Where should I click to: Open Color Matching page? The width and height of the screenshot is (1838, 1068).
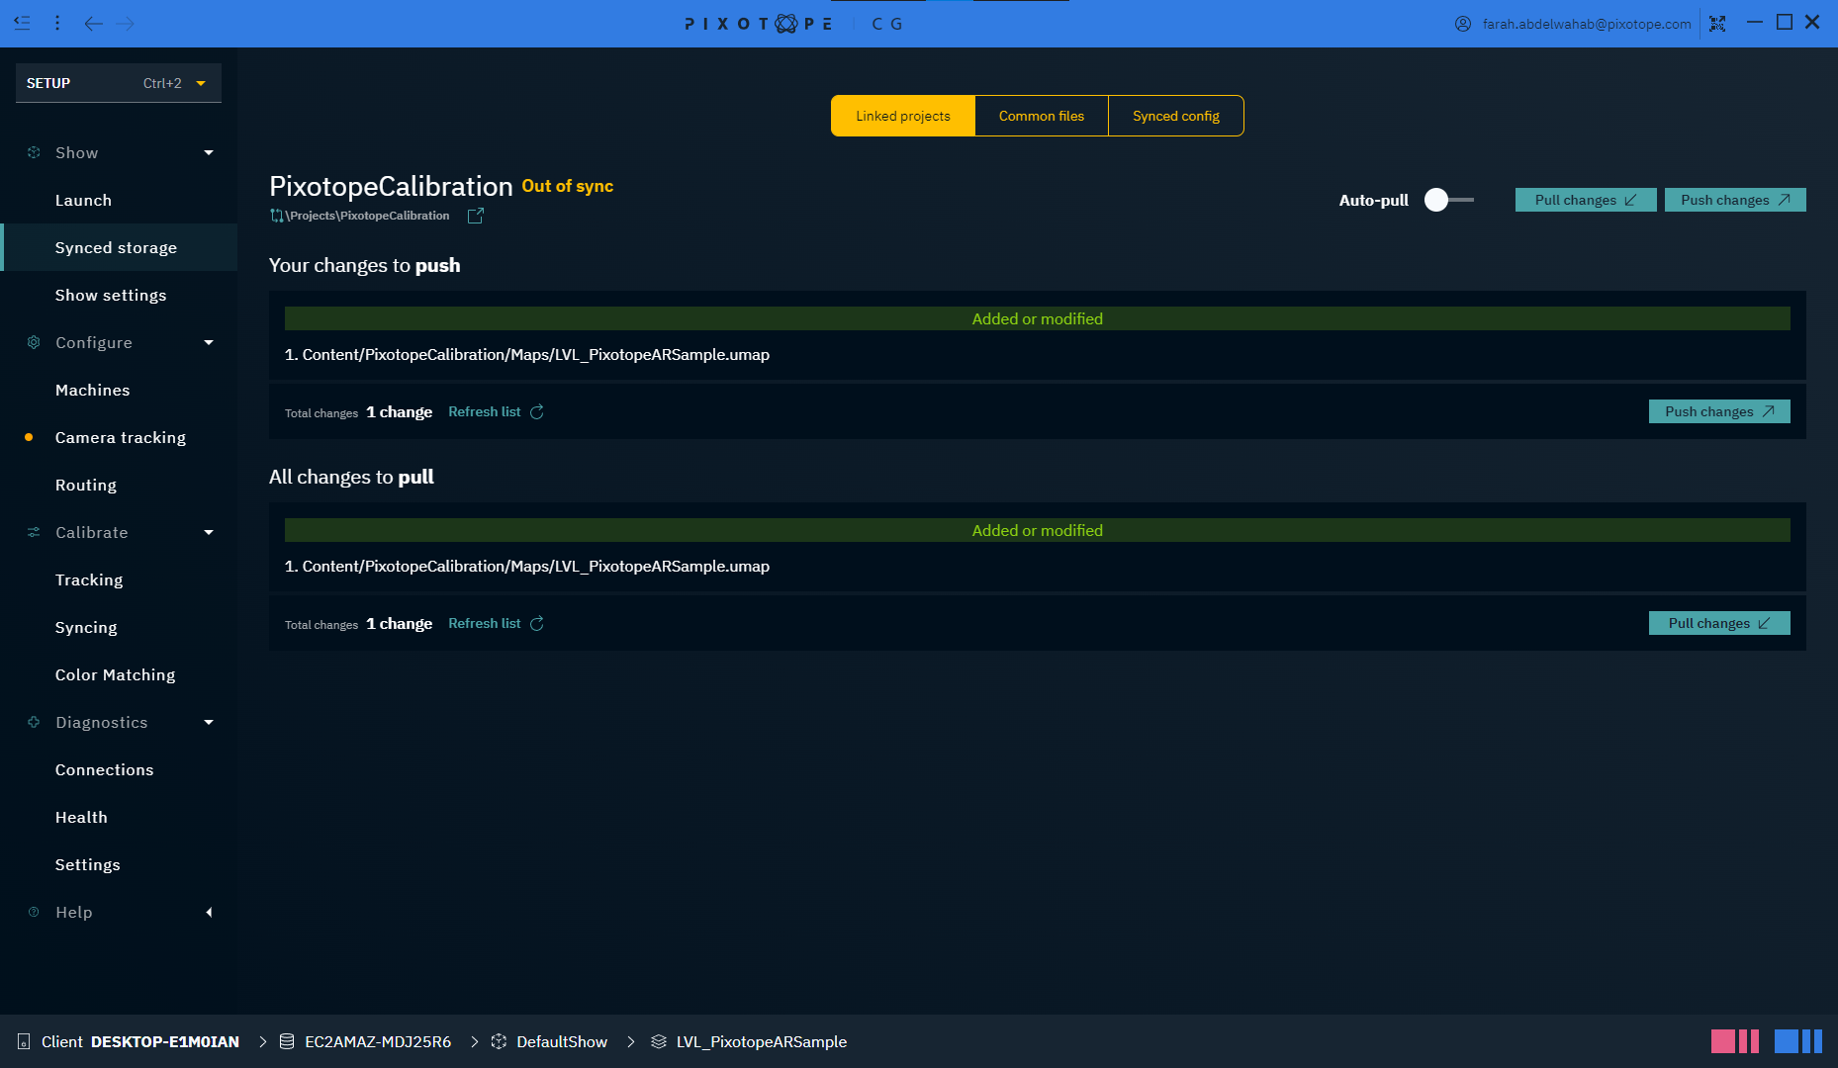pyautogui.click(x=119, y=674)
